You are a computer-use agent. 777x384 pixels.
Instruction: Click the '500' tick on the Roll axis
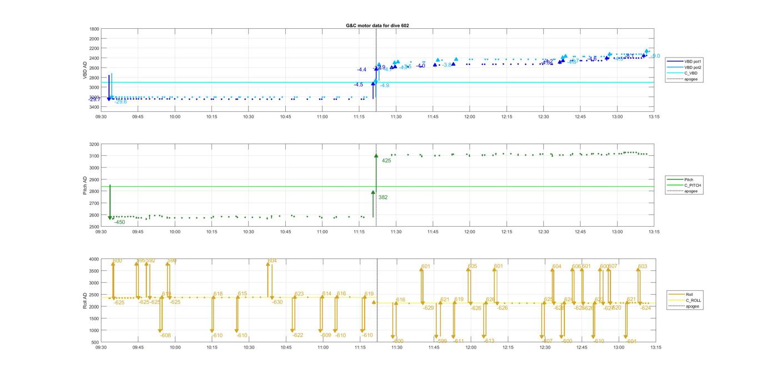pos(95,342)
